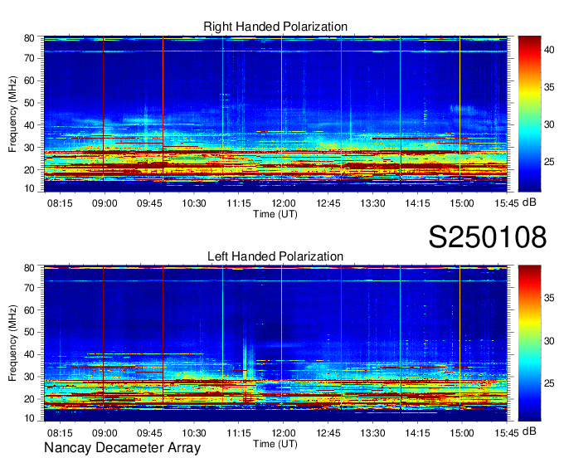Click inside the Left Handed Polarization spectrogram
Image resolution: width=564 pixels, height=458 pixels.
[275, 343]
